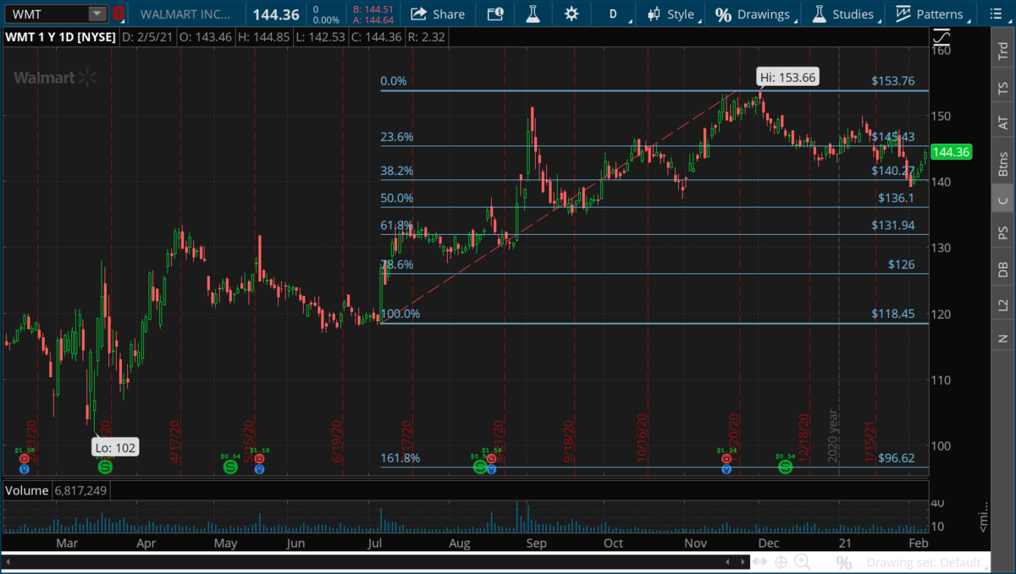Open the Patterns dropdown
This screenshot has height=574, width=1016.
(932, 14)
